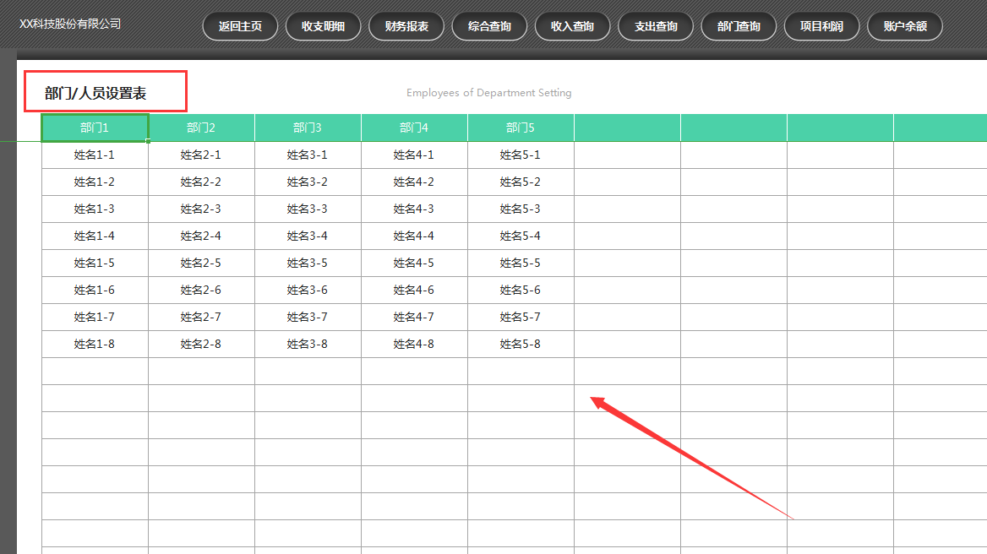Click the Employees of Department Setting subtitle
This screenshot has height=554, width=987.
click(x=488, y=93)
